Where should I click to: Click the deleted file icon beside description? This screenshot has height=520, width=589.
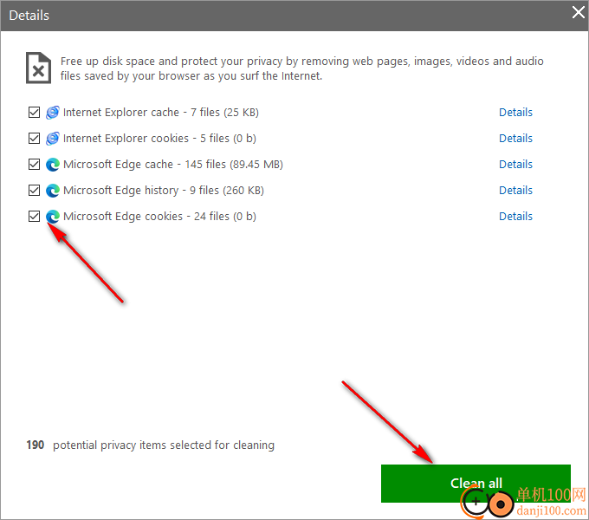[x=38, y=68]
